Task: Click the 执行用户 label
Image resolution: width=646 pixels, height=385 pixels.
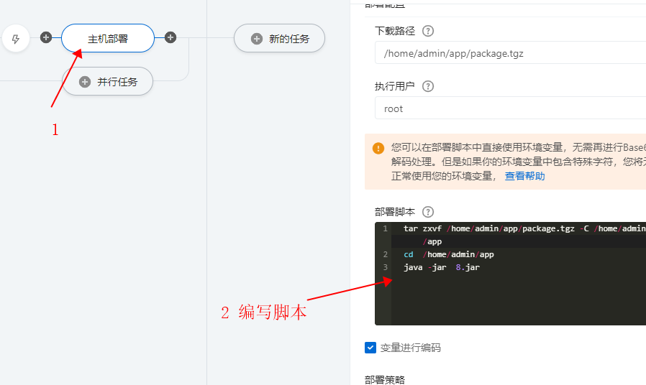Action: click(x=395, y=86)
